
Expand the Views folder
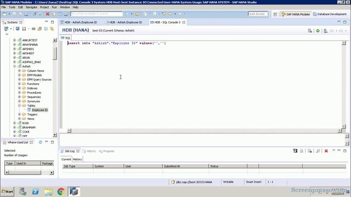tap(20, 119)
